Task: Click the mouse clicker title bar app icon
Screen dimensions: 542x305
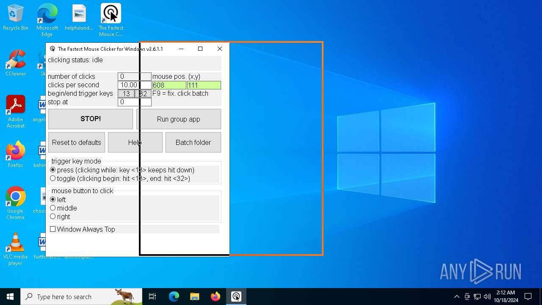Action: (x=53, y=49)
